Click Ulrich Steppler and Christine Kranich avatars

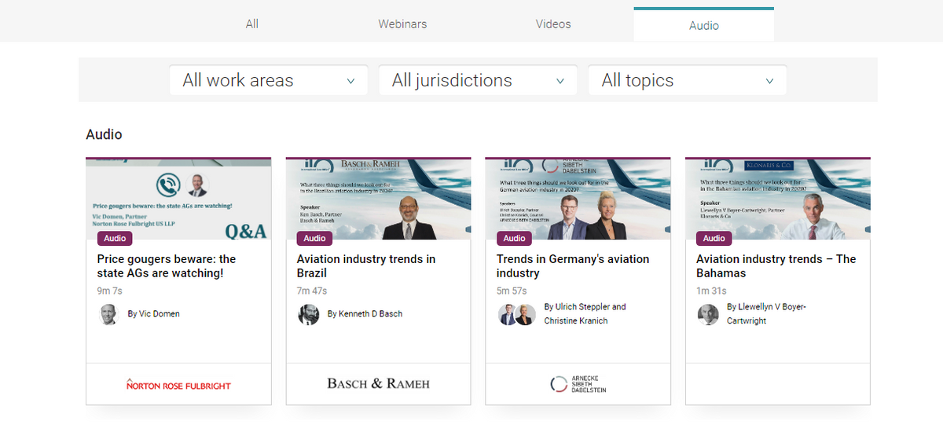pos(517,314)
